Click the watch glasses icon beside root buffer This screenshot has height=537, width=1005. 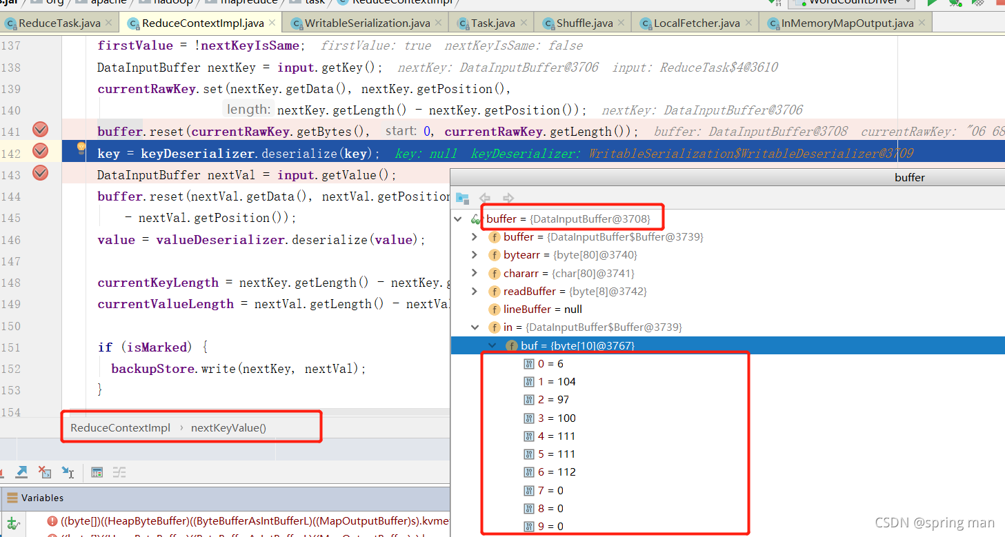pyautogui.click(x=476, y=219)
